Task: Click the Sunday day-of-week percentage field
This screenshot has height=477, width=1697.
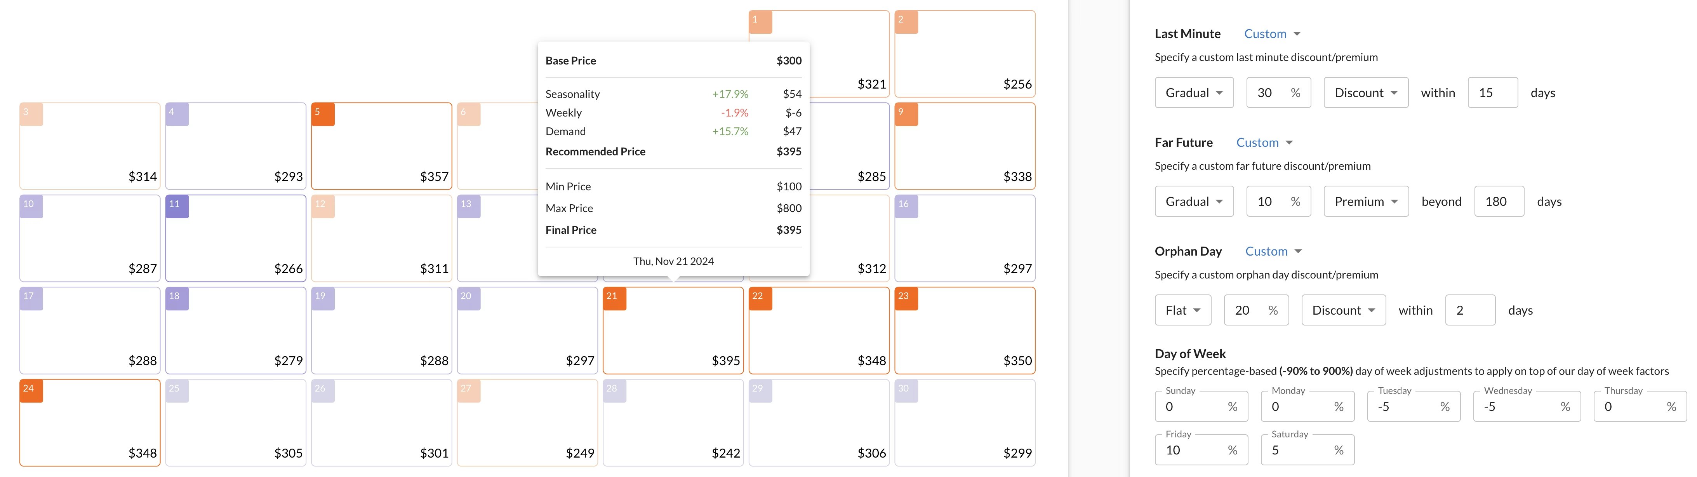Action: tap(1193, 407)
